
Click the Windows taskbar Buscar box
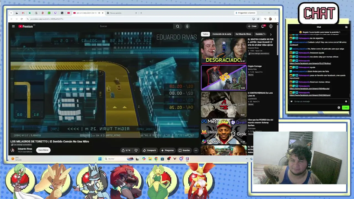(x=119, y=159)
